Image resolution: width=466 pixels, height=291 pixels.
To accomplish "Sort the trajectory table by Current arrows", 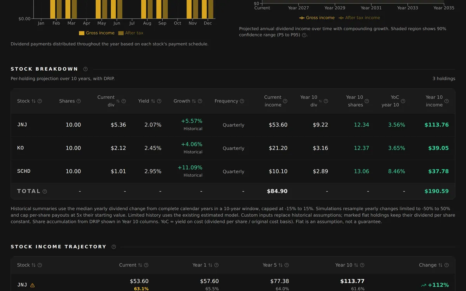I will (x=140, y=265).
